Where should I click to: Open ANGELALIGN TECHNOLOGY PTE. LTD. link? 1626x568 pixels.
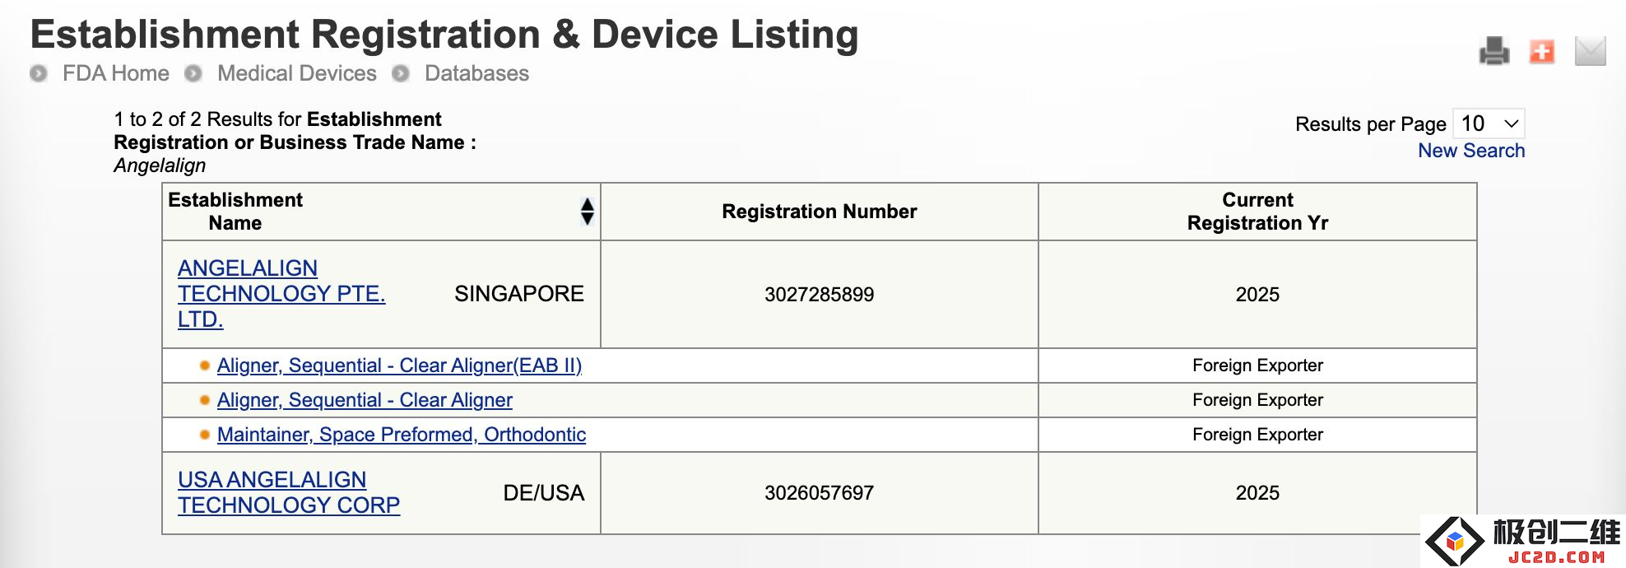281,294
